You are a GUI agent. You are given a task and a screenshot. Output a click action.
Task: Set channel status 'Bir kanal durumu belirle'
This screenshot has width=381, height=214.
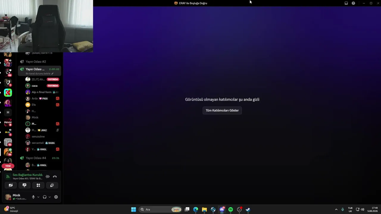pyautogui.click(x=38, y=73)
